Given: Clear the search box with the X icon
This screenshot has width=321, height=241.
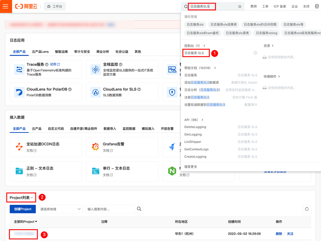Looking at the screenshot, I should pos(240,6).
